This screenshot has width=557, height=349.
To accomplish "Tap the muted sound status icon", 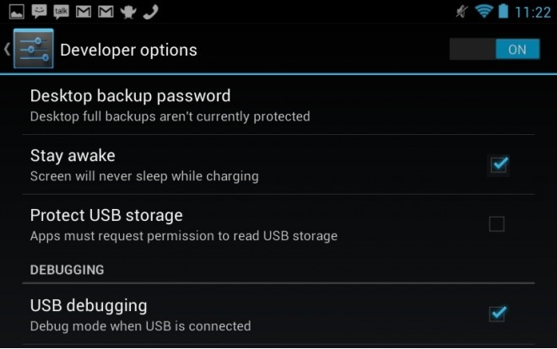I will (462, 12).
